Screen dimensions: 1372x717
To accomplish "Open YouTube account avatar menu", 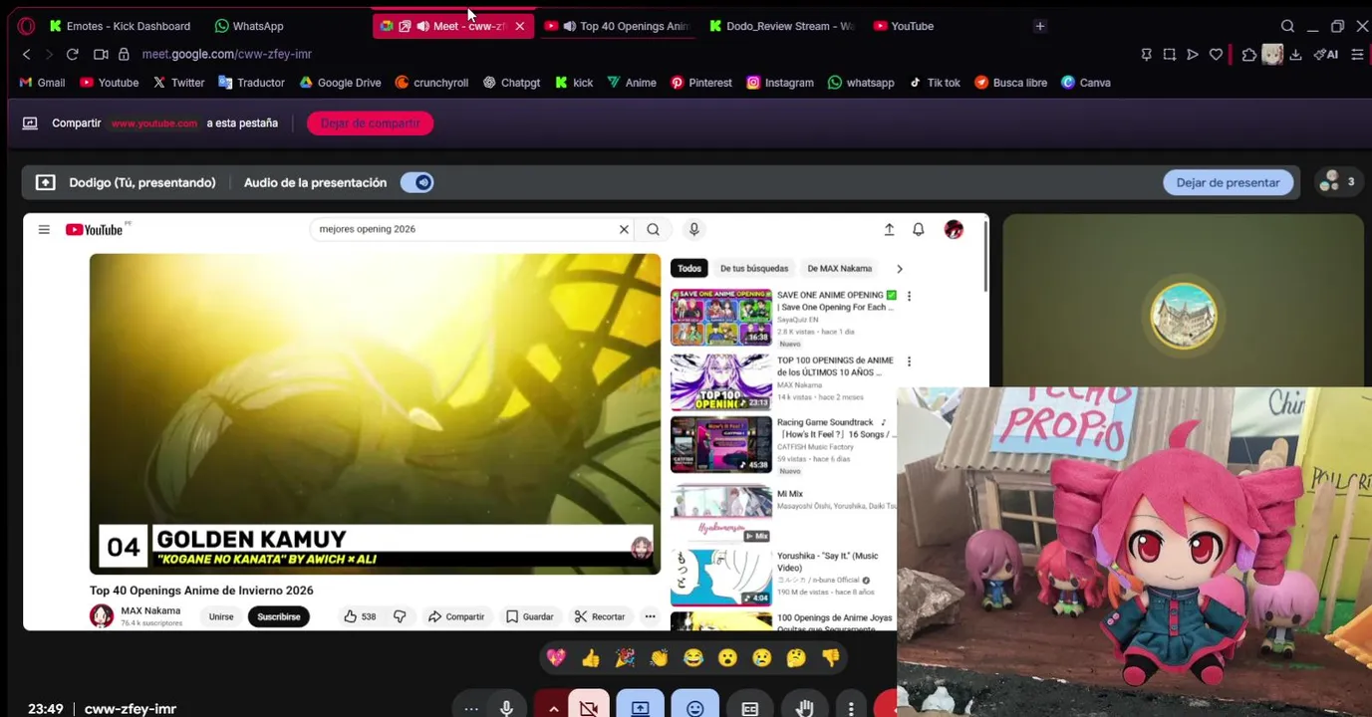I will coord(954,230).
